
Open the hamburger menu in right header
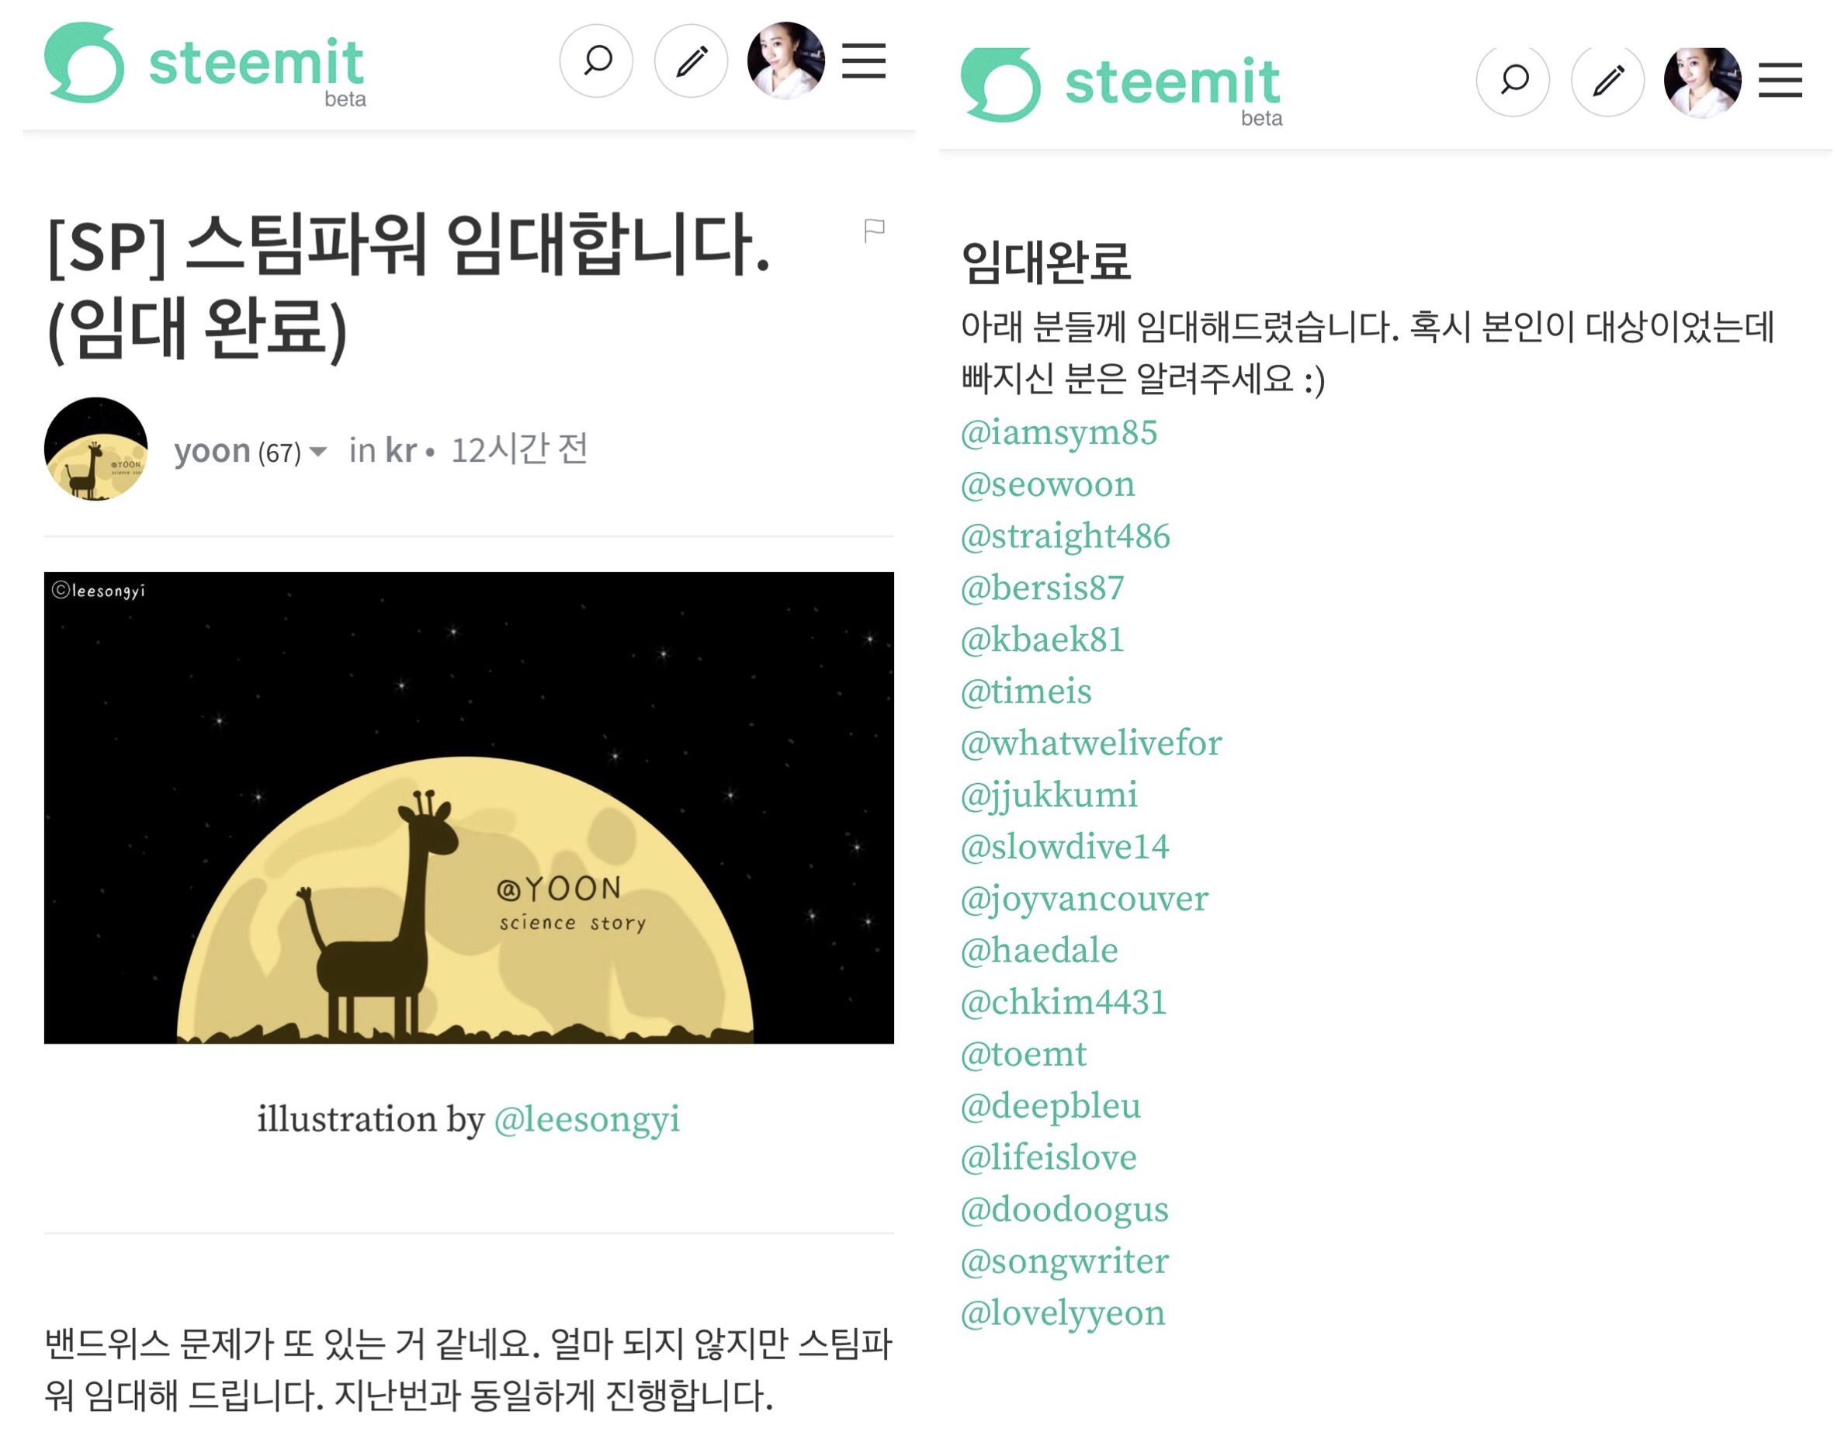[1780, 81]
